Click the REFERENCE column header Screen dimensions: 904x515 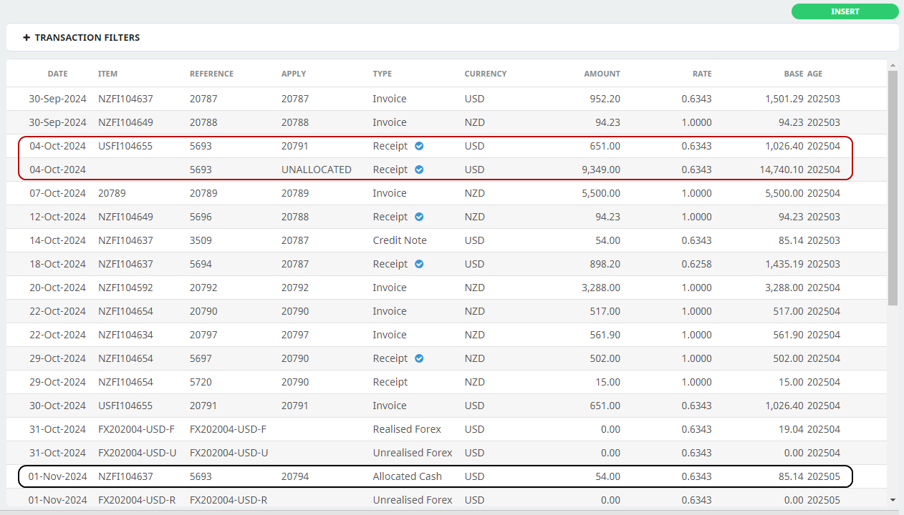[x=211, y=74]
